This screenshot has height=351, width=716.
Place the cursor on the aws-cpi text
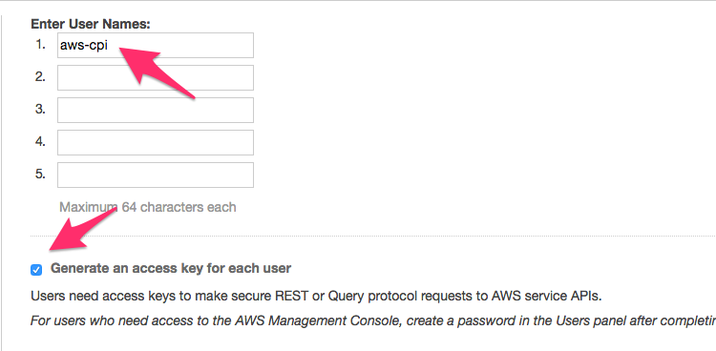point(84,46)
